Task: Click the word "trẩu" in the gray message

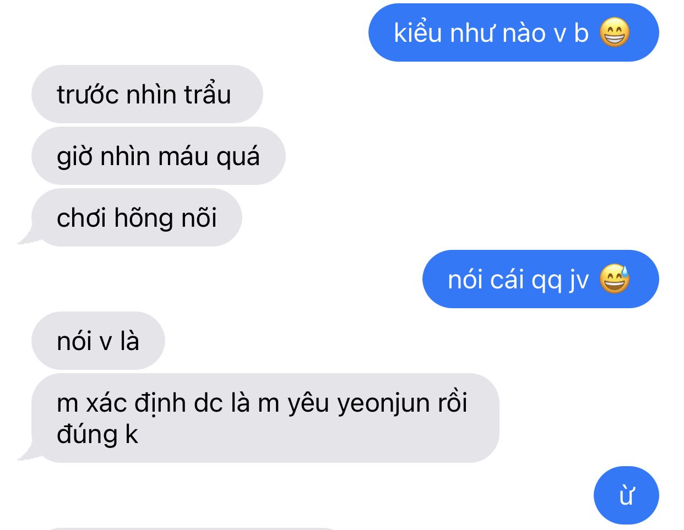Action: click(208, 94)
